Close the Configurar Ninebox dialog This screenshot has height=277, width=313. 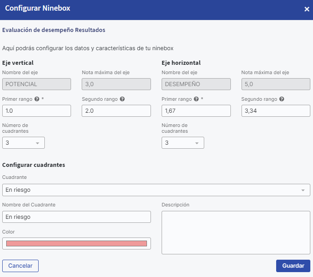click(306, 9)
